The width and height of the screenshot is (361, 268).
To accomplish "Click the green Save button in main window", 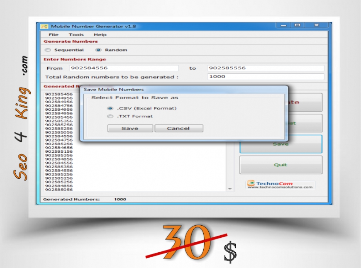I will point(281,144).
